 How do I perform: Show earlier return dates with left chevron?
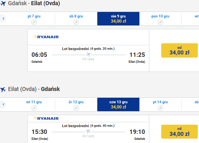[x=4, y=104]
